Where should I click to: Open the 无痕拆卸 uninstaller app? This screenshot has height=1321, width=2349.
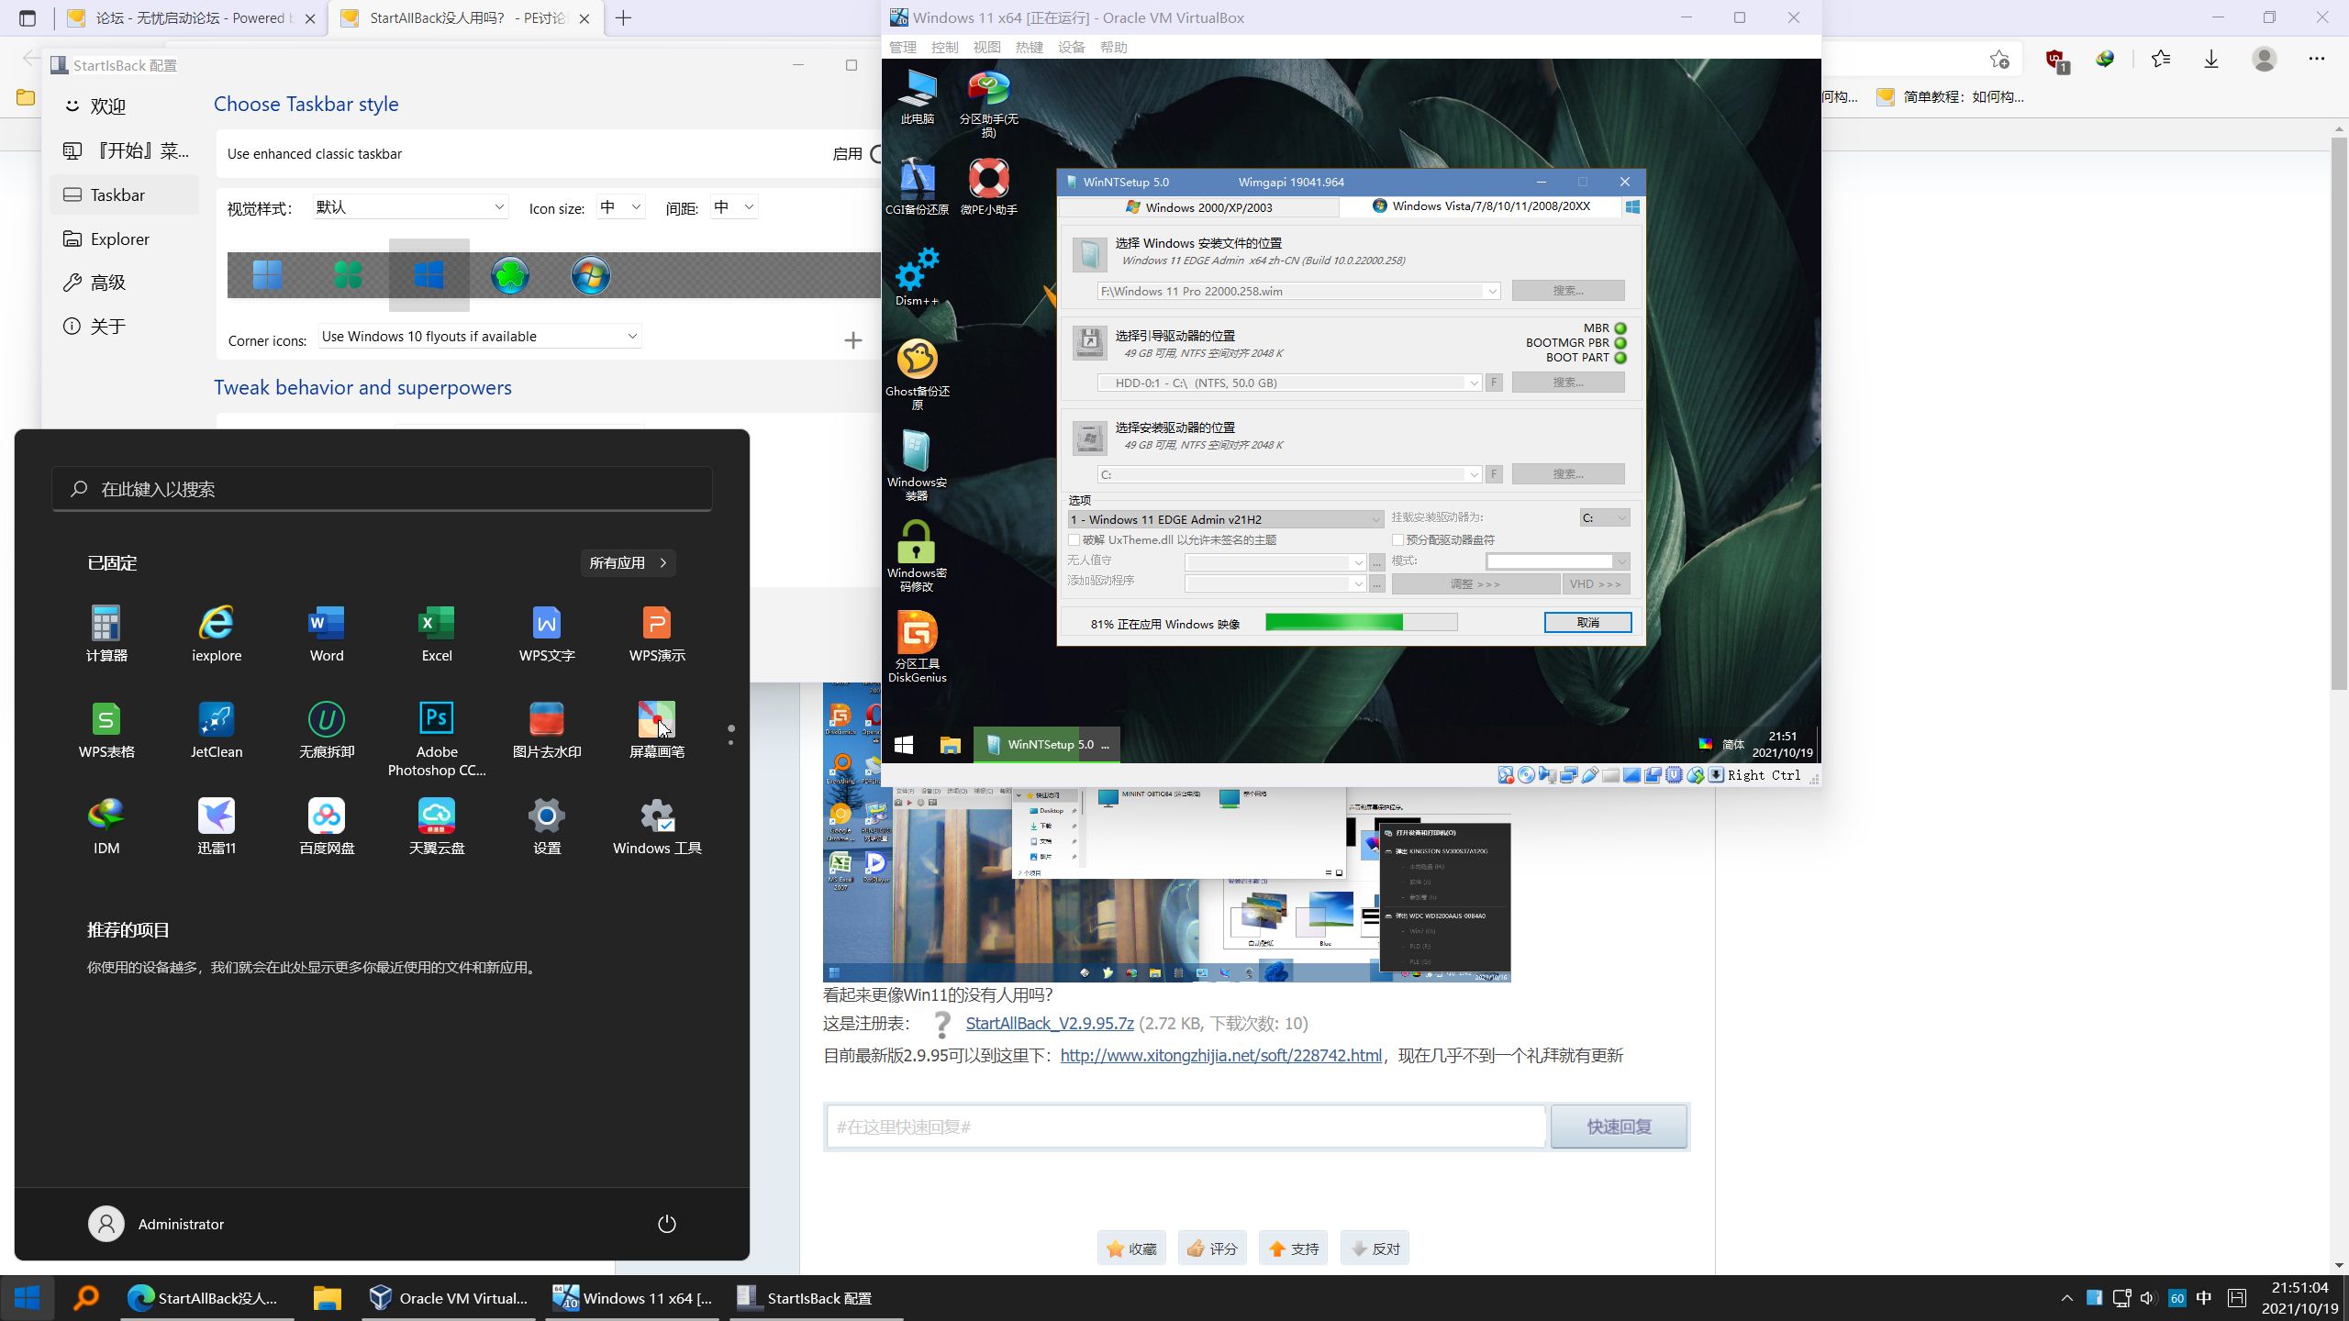tap(327, 729)
